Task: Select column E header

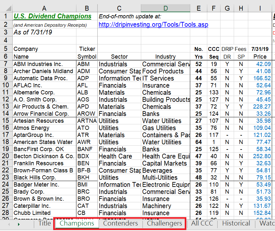Action: coord(199,8)
